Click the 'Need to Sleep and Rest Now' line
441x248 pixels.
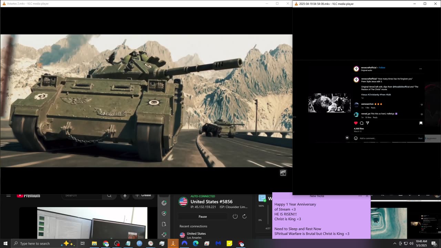pos(298,229)
